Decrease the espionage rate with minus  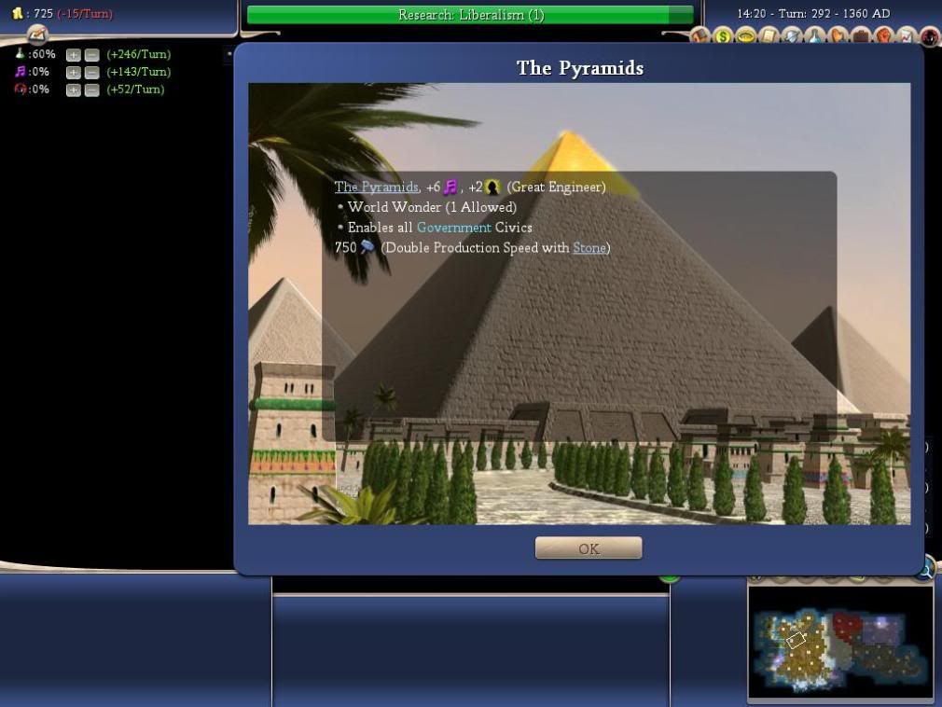coord(92,90)
